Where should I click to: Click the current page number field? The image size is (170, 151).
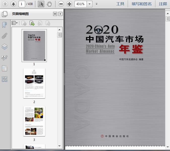pos(22,4)
